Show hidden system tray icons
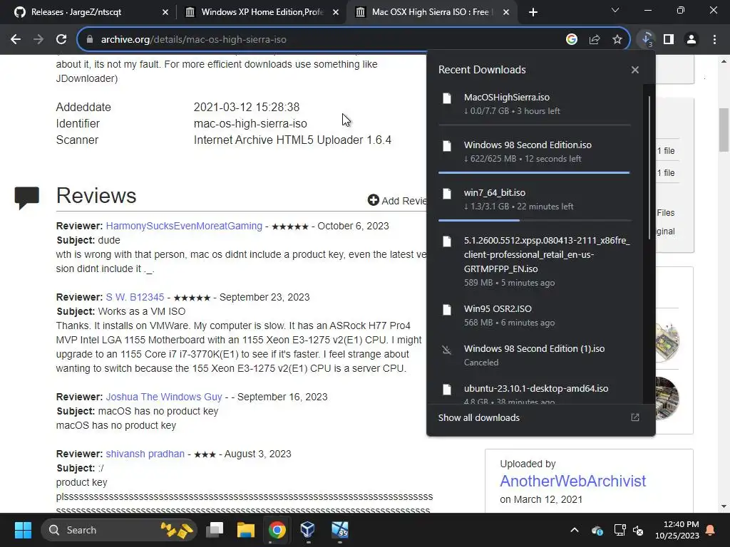730x547 pixels. [575, 530]
